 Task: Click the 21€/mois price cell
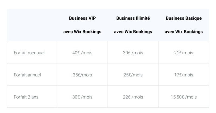click(x=184, y=53)
